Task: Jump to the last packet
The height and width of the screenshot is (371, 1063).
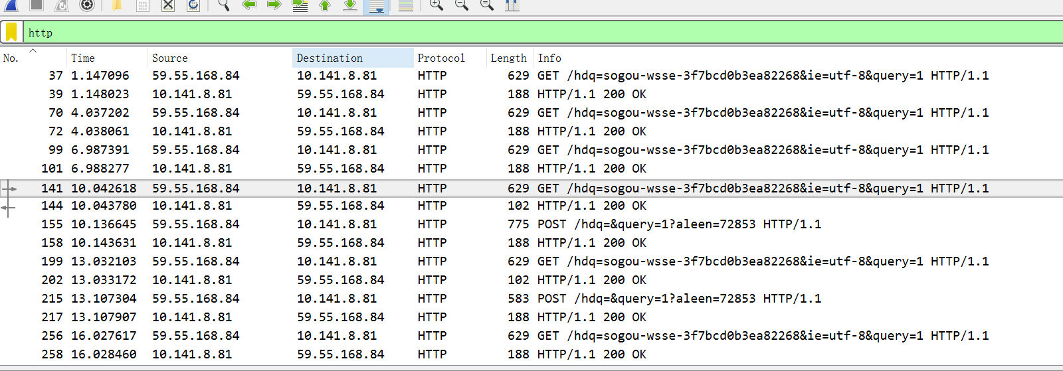Action: 350,5
